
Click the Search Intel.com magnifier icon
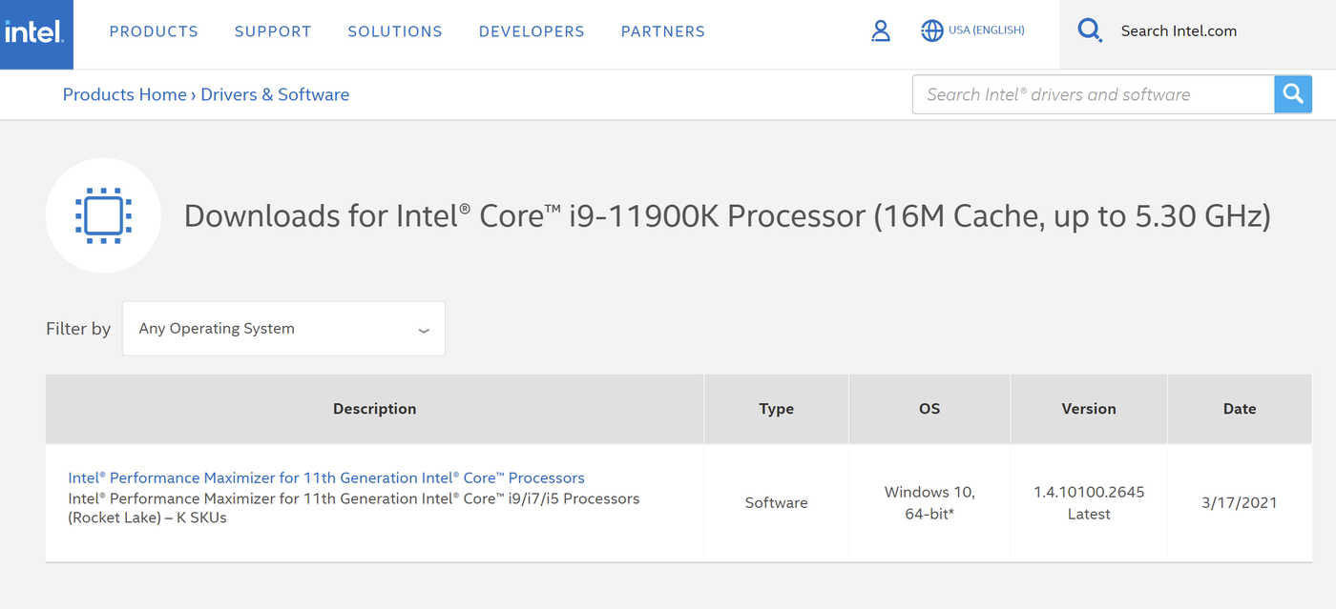1090,30
